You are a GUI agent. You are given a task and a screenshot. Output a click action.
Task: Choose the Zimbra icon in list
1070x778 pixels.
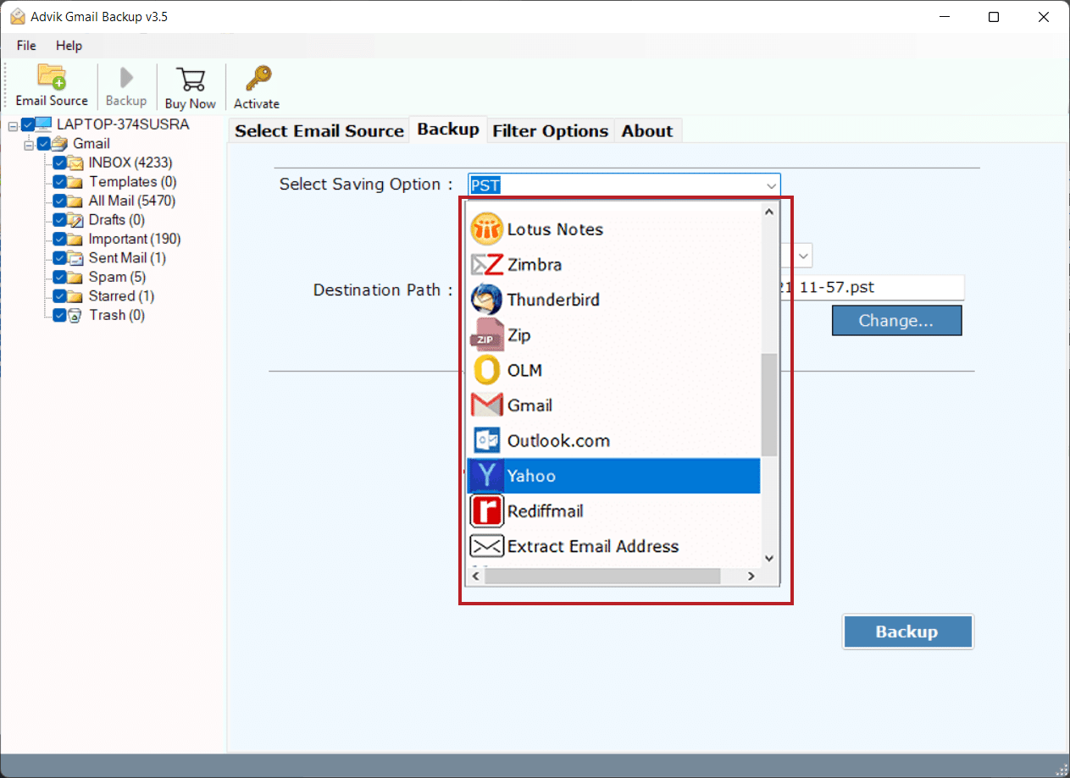[x=487, y=265]
